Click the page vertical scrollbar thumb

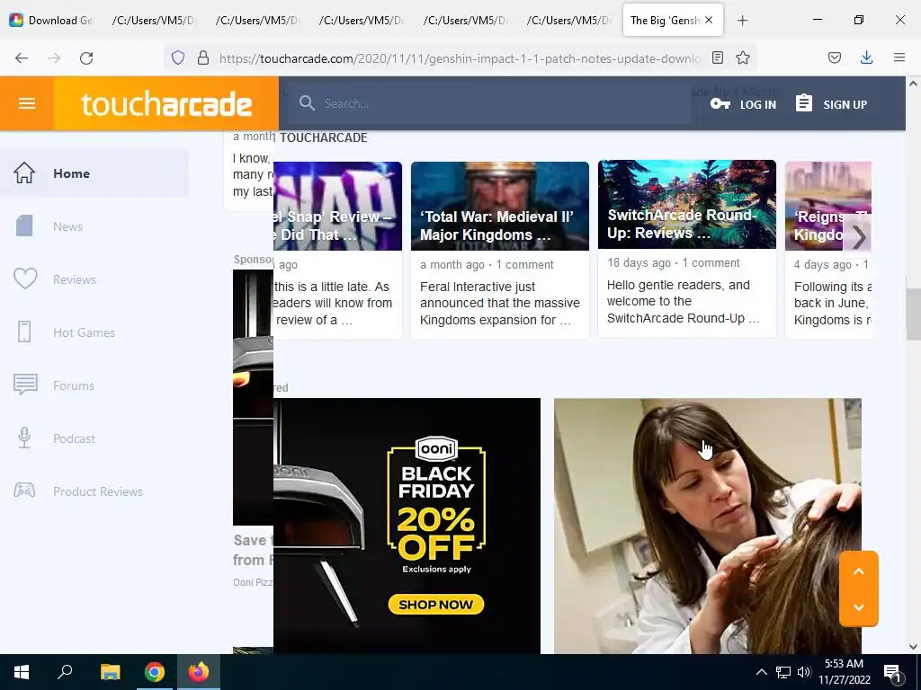click(914, 314)
